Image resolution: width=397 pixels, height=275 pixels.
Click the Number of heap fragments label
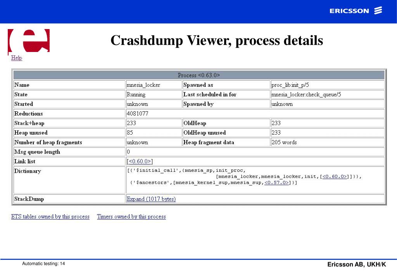tap(48, 142)
